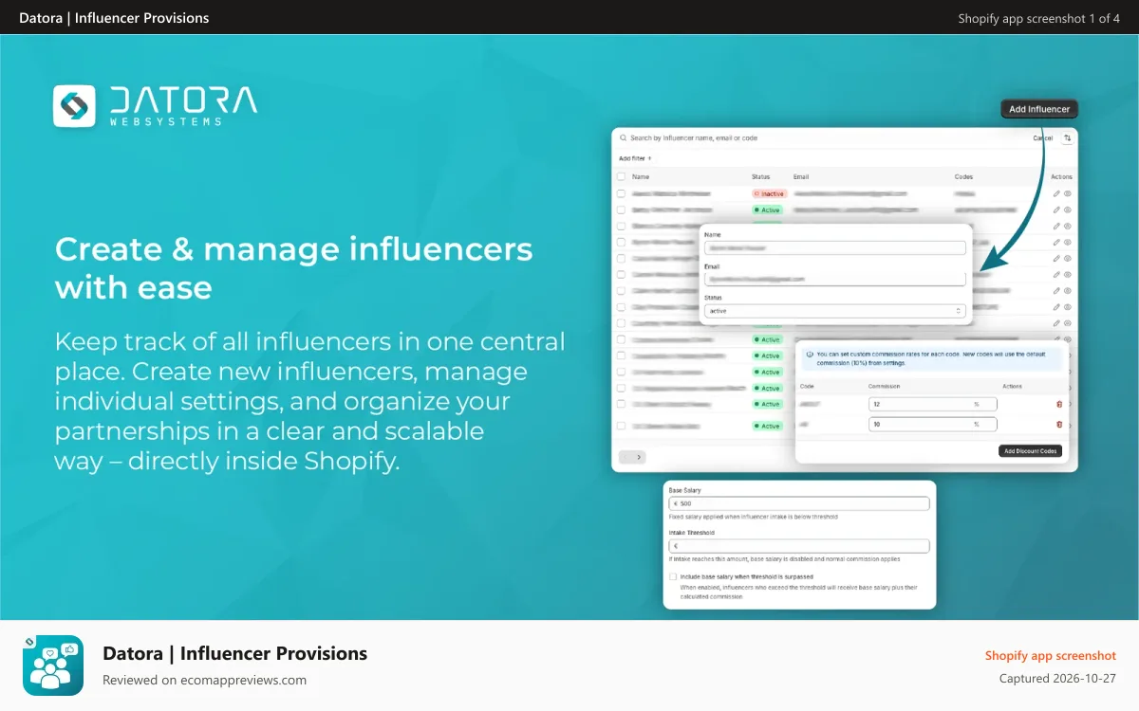Click the commission field containing 10
The height and width of the screenshot is (711, 1139).
click(x=933, y=425)
